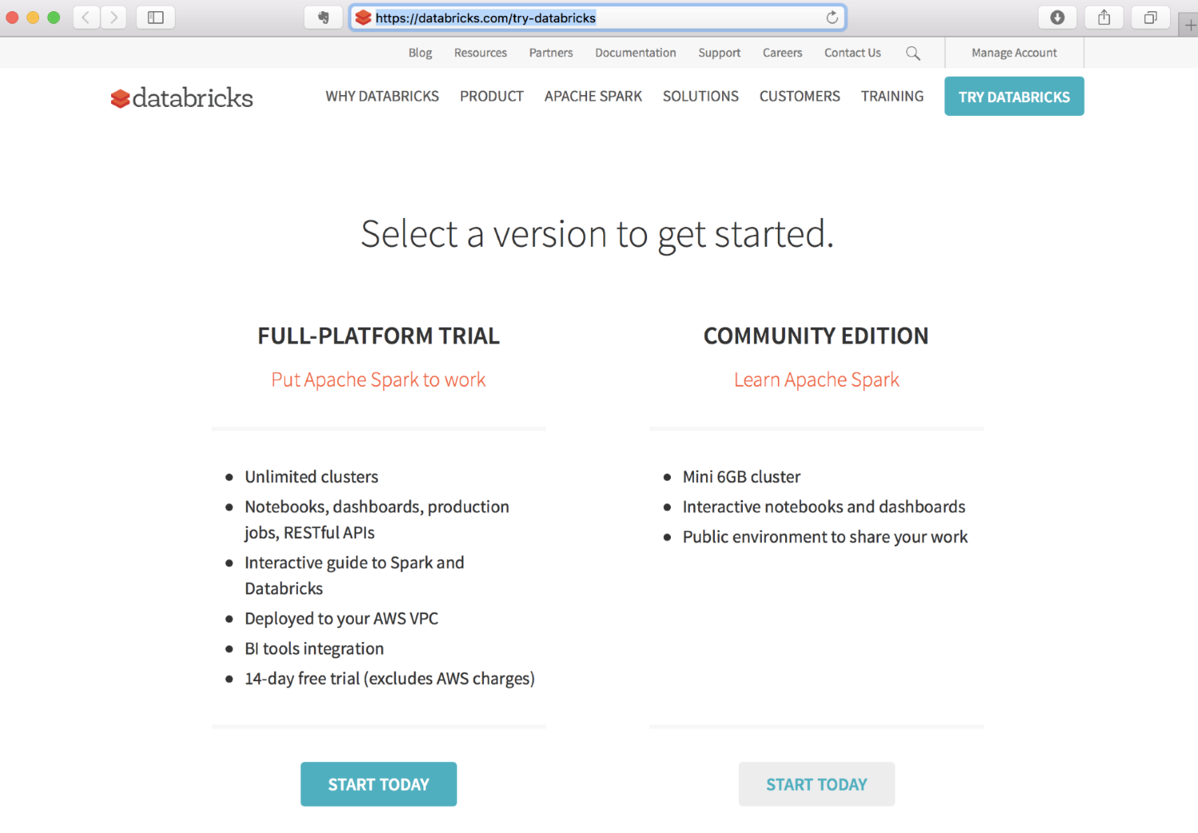
Task: Open the APACHE SPARK menu item
Action: (x=593, y=96)
